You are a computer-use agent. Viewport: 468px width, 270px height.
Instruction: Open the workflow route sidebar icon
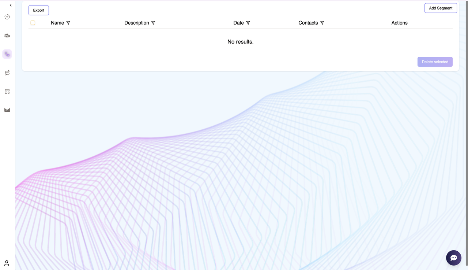click(x=7, y=73)
